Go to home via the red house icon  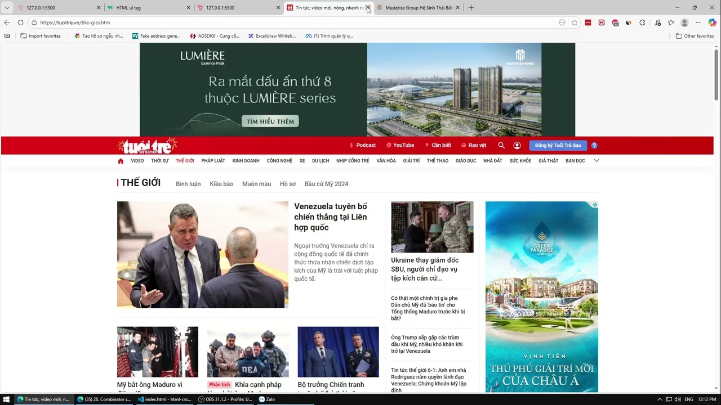[x=121, y=161]
